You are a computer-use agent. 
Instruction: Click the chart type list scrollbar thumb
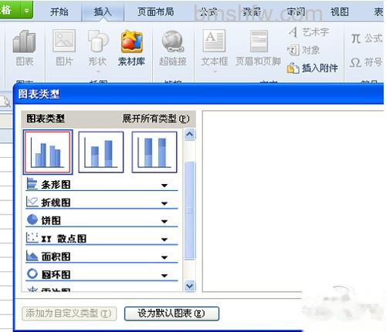pyautogui.click(x=190, y=210)
